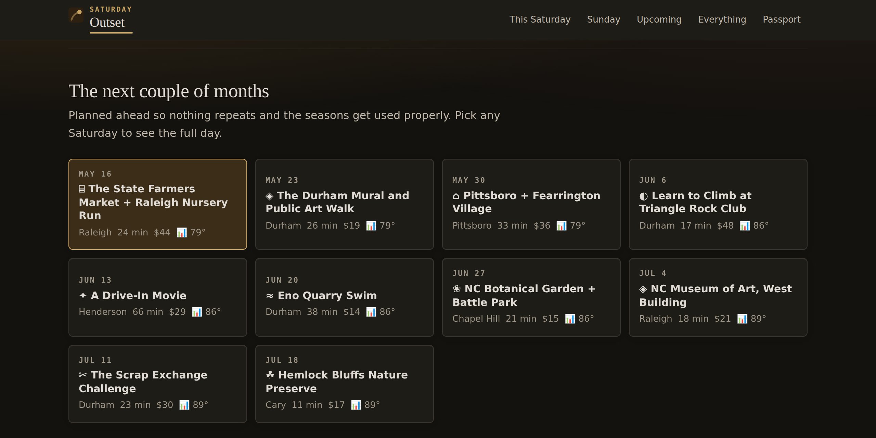Image resolution: width=876 pixels, height=438 pixels.
Task: Click the scissors icon on Scrap Exchange Challenge
Action: 83,375
